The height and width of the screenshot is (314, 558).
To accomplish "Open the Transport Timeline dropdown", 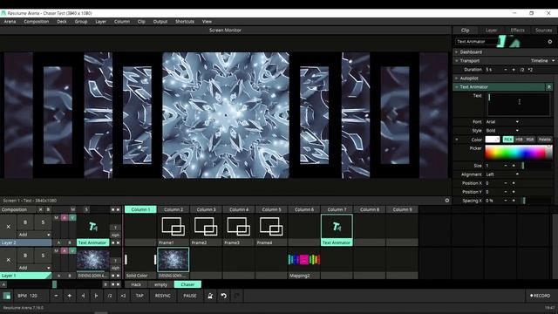I will coord(542,61).
